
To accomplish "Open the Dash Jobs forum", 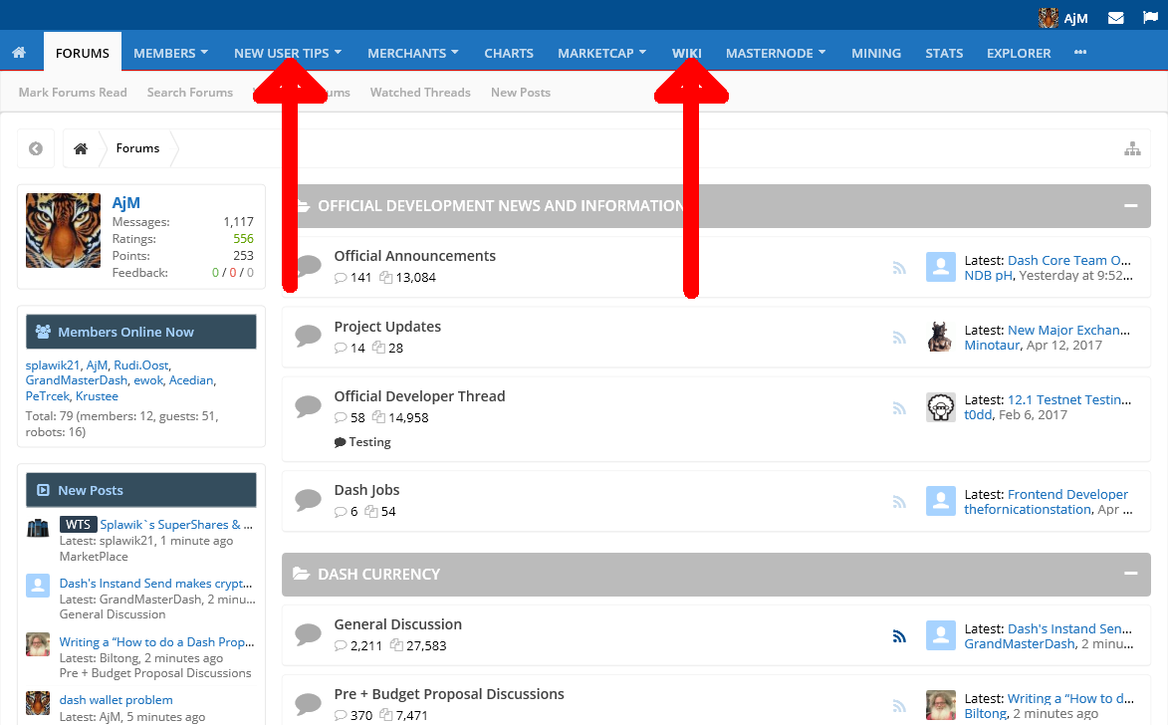I will pos(366,490).
